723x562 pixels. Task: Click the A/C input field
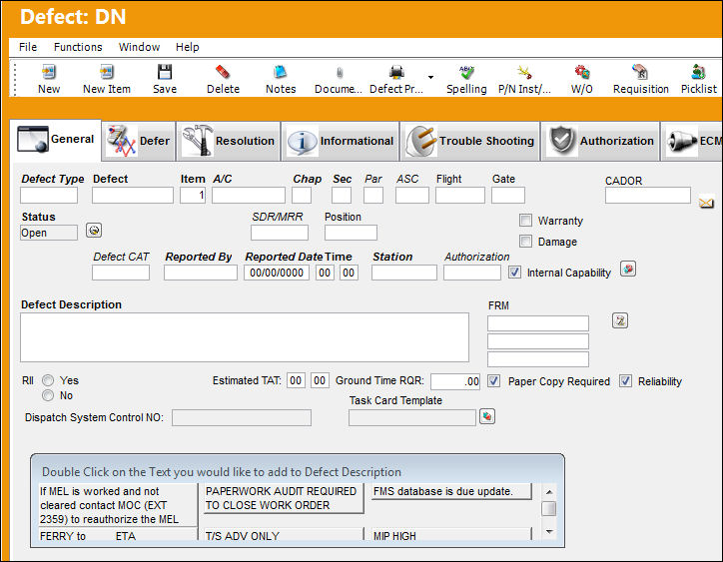[x=249, y=195]
